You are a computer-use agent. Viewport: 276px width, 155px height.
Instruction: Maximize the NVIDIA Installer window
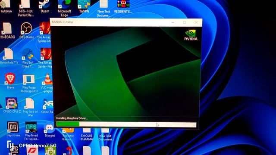click(184, 22)
